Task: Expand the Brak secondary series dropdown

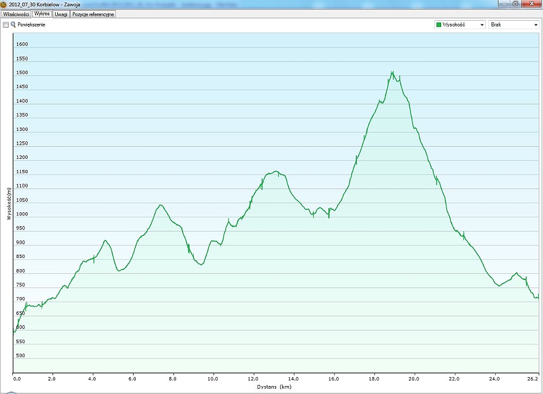Action: [x=513, y=24]
